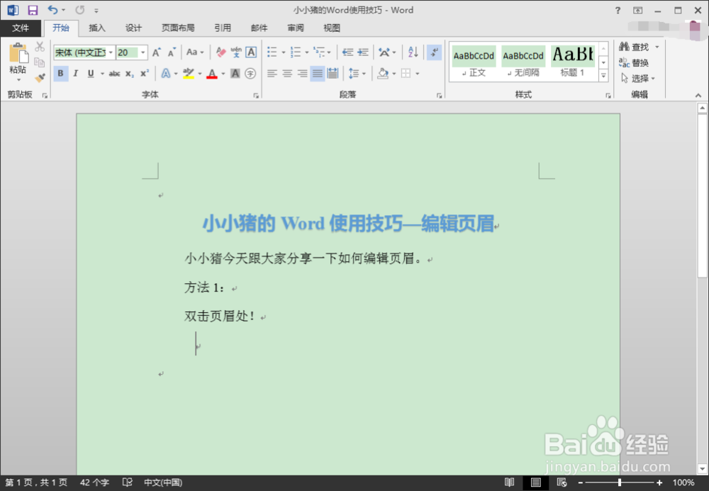Switch to the 审阅 (Review) tab
709x491 pixels.
pos(295,28)
